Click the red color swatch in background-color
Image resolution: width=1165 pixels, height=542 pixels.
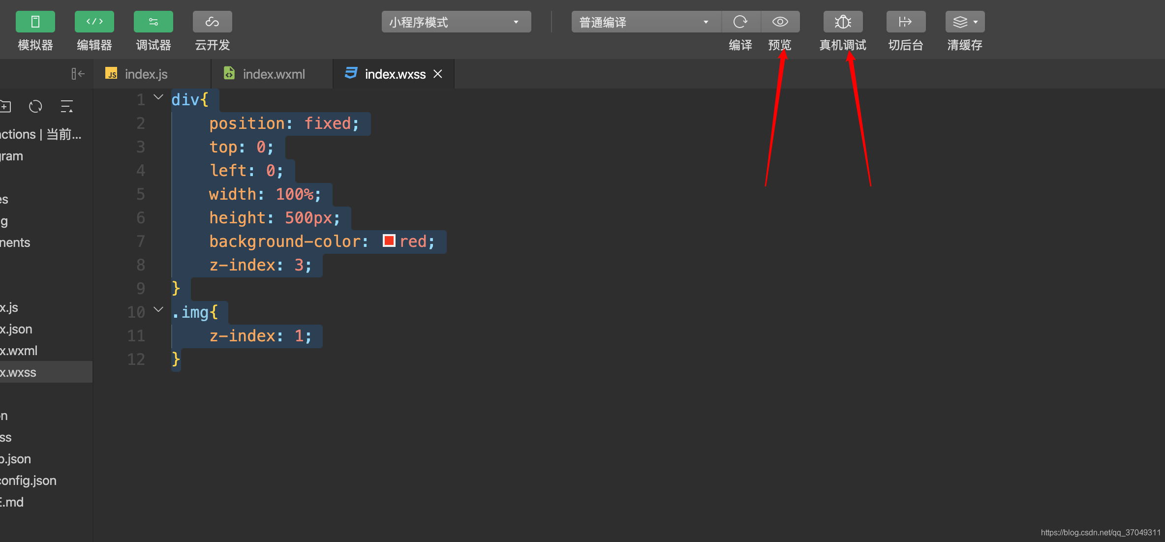[x=389, y=241]
